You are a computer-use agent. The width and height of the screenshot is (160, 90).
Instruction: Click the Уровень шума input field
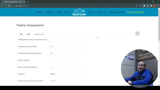pos(64,60)
